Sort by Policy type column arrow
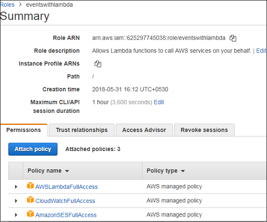267x222 pixels. 183,171
